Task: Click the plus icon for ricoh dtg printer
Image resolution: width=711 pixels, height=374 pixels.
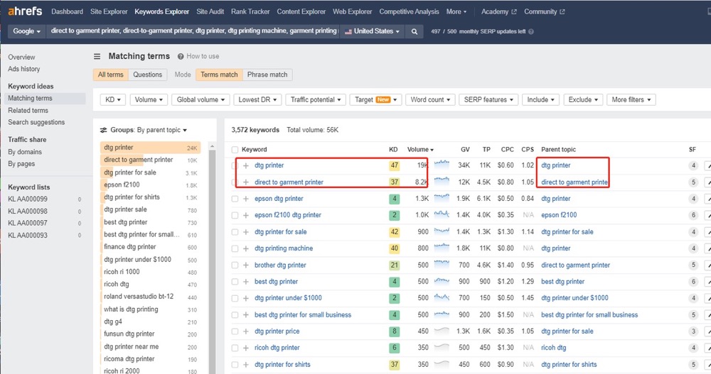Action: 246,348
